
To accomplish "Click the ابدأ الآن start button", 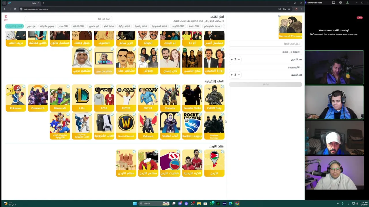I will (266, 84).
